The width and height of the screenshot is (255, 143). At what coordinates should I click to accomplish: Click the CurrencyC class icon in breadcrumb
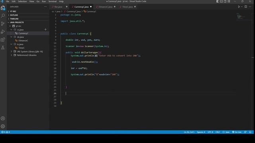(84, 12)
